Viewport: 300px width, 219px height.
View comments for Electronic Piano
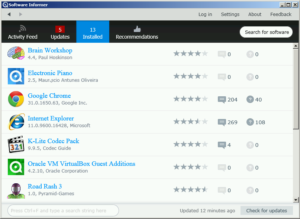[224, 77]
